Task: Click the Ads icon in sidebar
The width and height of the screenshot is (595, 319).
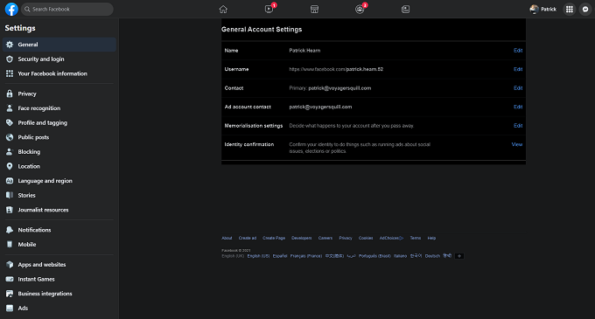Action: point(10,308)
